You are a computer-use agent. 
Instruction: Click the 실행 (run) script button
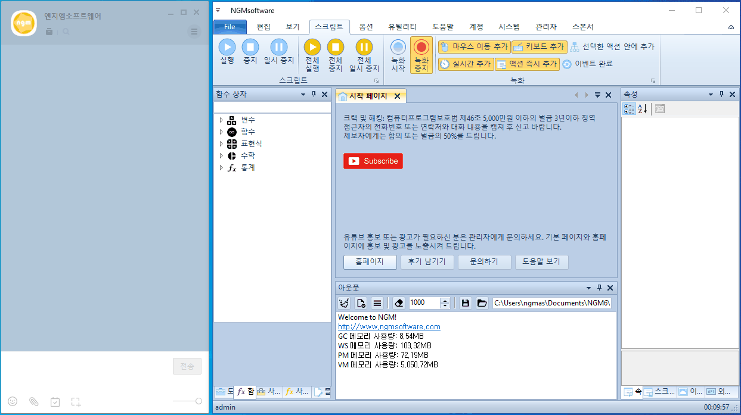coord(227,51)
